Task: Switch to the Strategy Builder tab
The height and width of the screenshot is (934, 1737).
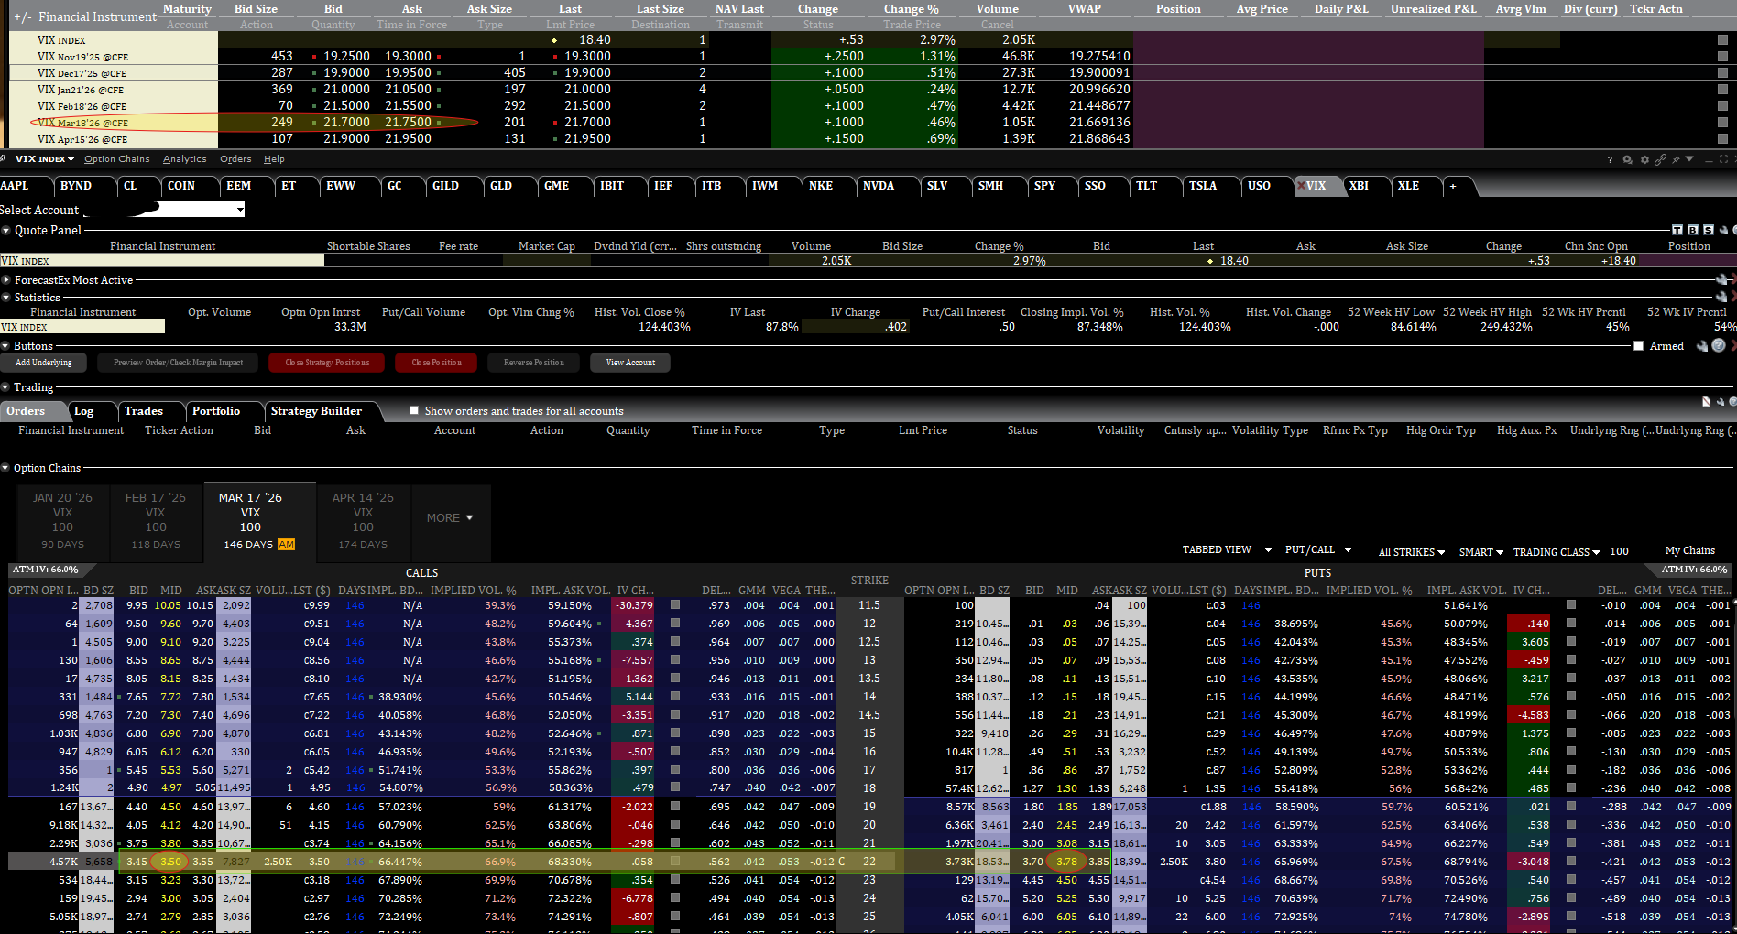Action: point(316,411)
